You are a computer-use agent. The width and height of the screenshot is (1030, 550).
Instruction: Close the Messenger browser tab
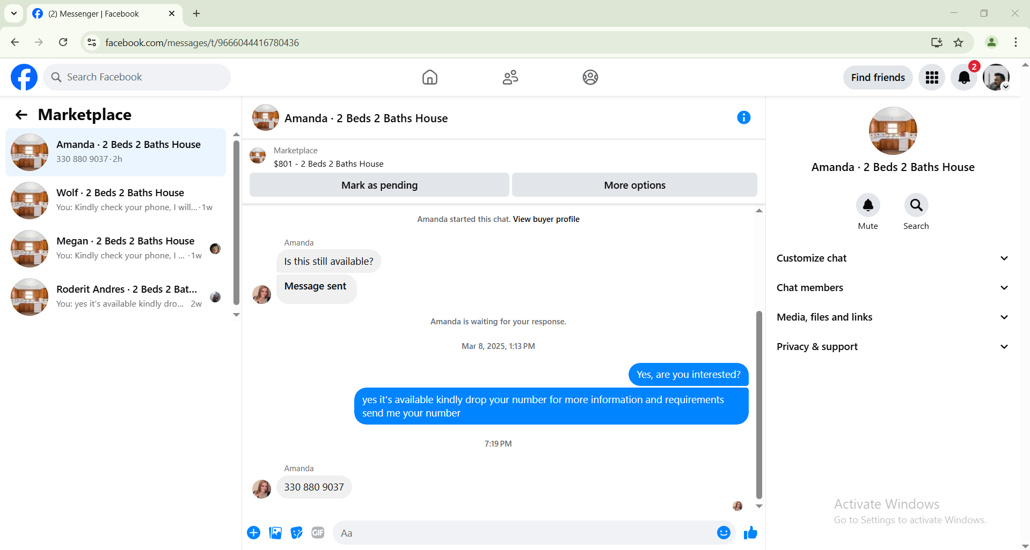(172, 13)
